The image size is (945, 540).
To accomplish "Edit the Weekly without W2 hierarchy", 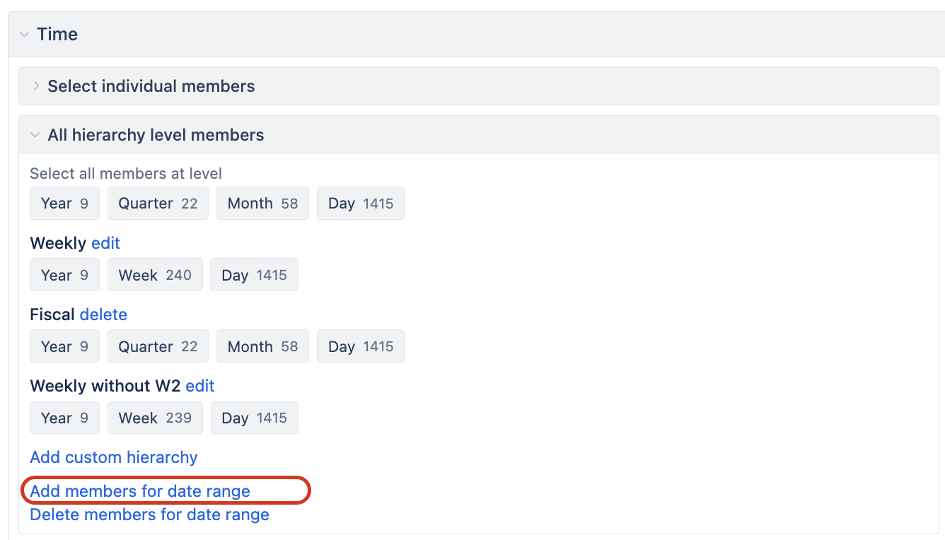I will 200,386.
